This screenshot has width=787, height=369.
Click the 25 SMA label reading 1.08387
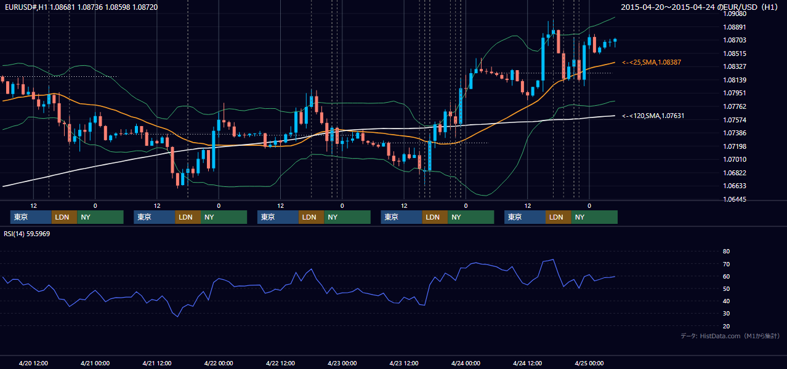pos(652,63)
